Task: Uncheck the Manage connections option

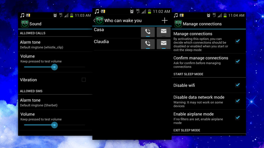Action: [x=238, y=41]
